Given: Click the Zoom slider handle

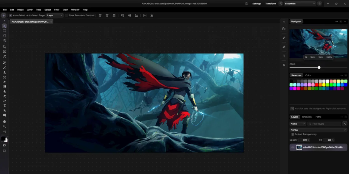Looking at the screenshot, I should coord(319,68).
